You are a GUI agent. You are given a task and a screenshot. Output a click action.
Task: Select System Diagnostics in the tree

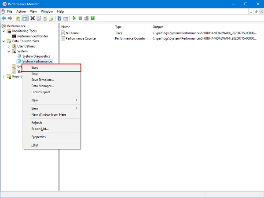(x=36, y=56)
